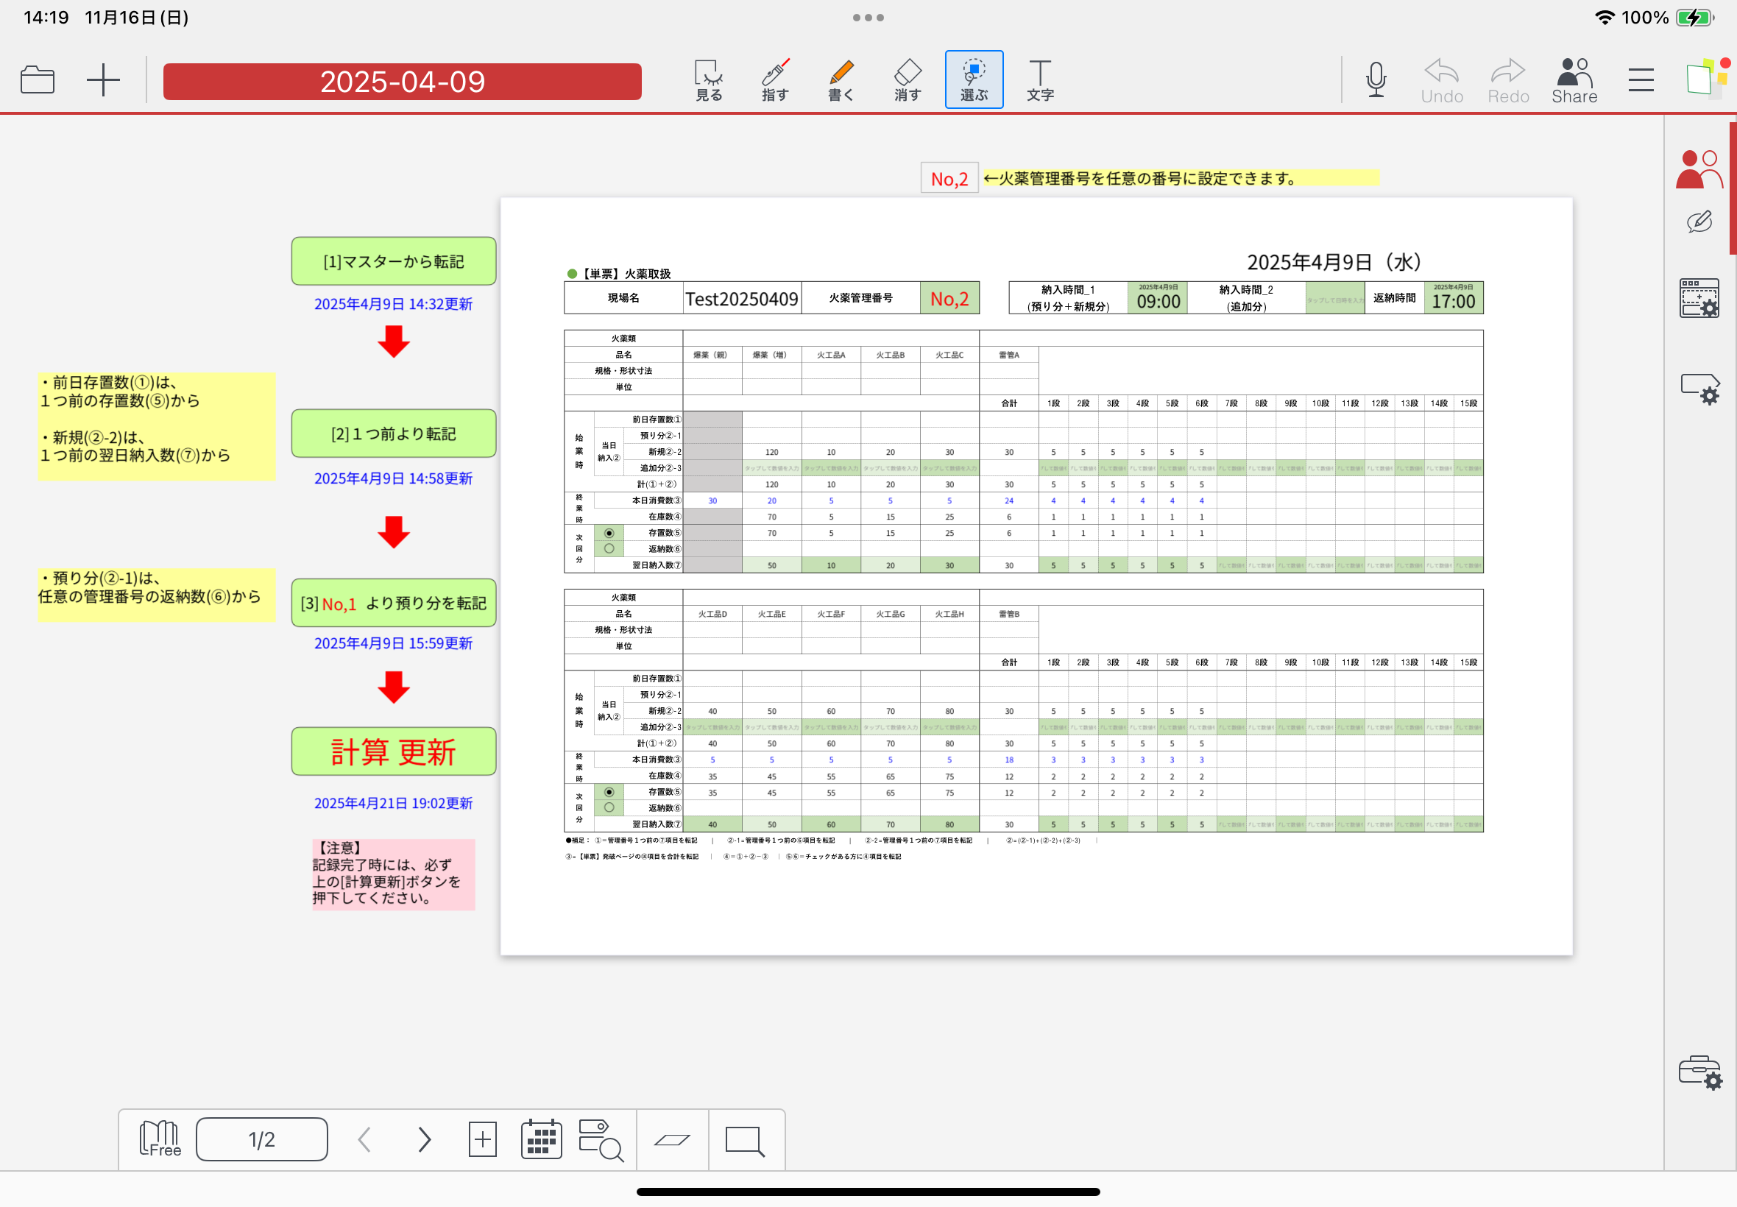
Task: Go to previous page arrow
Action: coord(364,1139)
